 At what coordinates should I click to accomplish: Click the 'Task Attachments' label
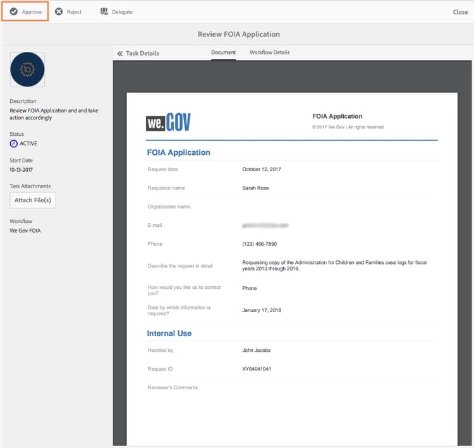point(30,186)
